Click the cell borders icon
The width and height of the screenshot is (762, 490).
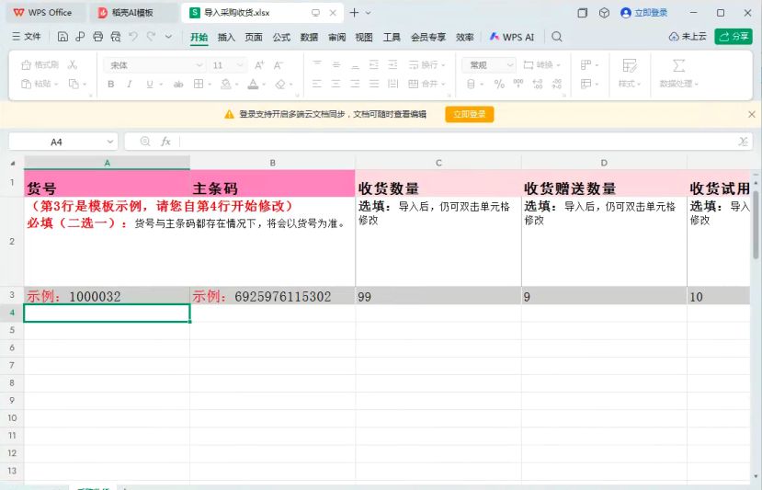[199, 84]
